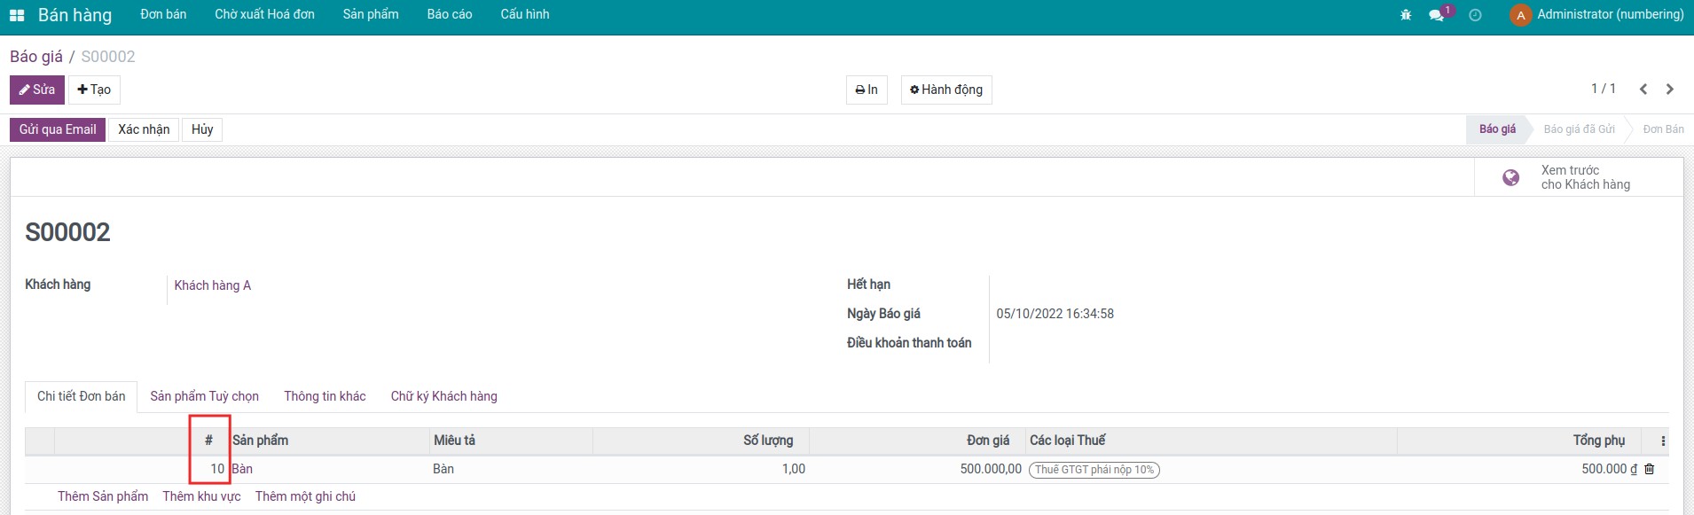
Task: Go to next record arrow
Action: tap(1670, 90)
